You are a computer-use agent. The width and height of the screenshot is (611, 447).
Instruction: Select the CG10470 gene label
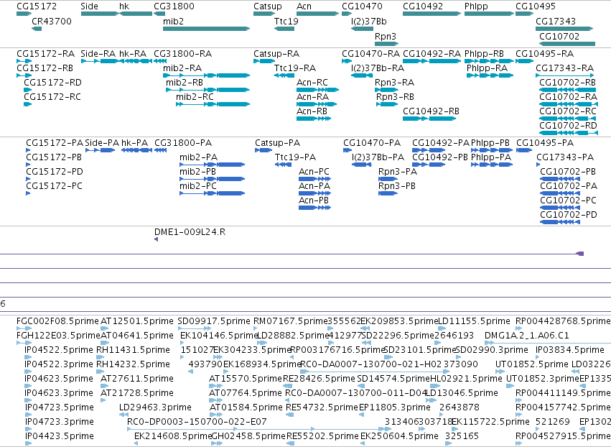(362, 6)
